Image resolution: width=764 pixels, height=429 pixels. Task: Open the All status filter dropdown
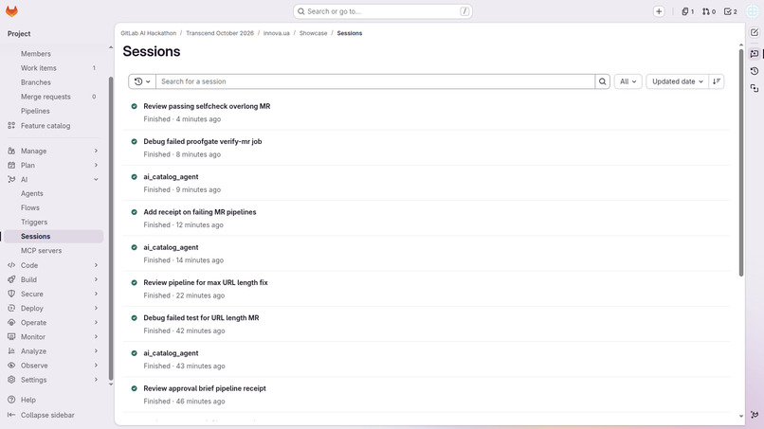[628, 81]
